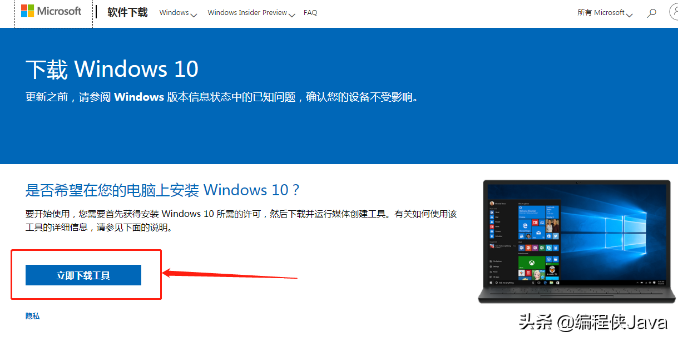Expand the 所有 Microsoft dropdown arrow
The image size is (678, 341).
629,14
